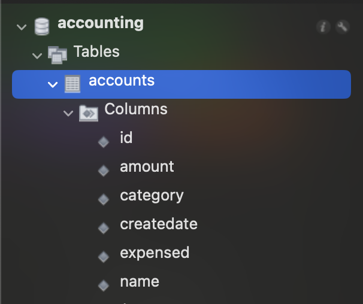Select the Tables node label
This screenshot has height=304, width=363.
click(96, 52)
